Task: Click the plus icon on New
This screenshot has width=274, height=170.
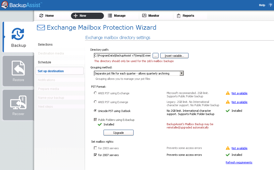Action: tap(76, 16)
